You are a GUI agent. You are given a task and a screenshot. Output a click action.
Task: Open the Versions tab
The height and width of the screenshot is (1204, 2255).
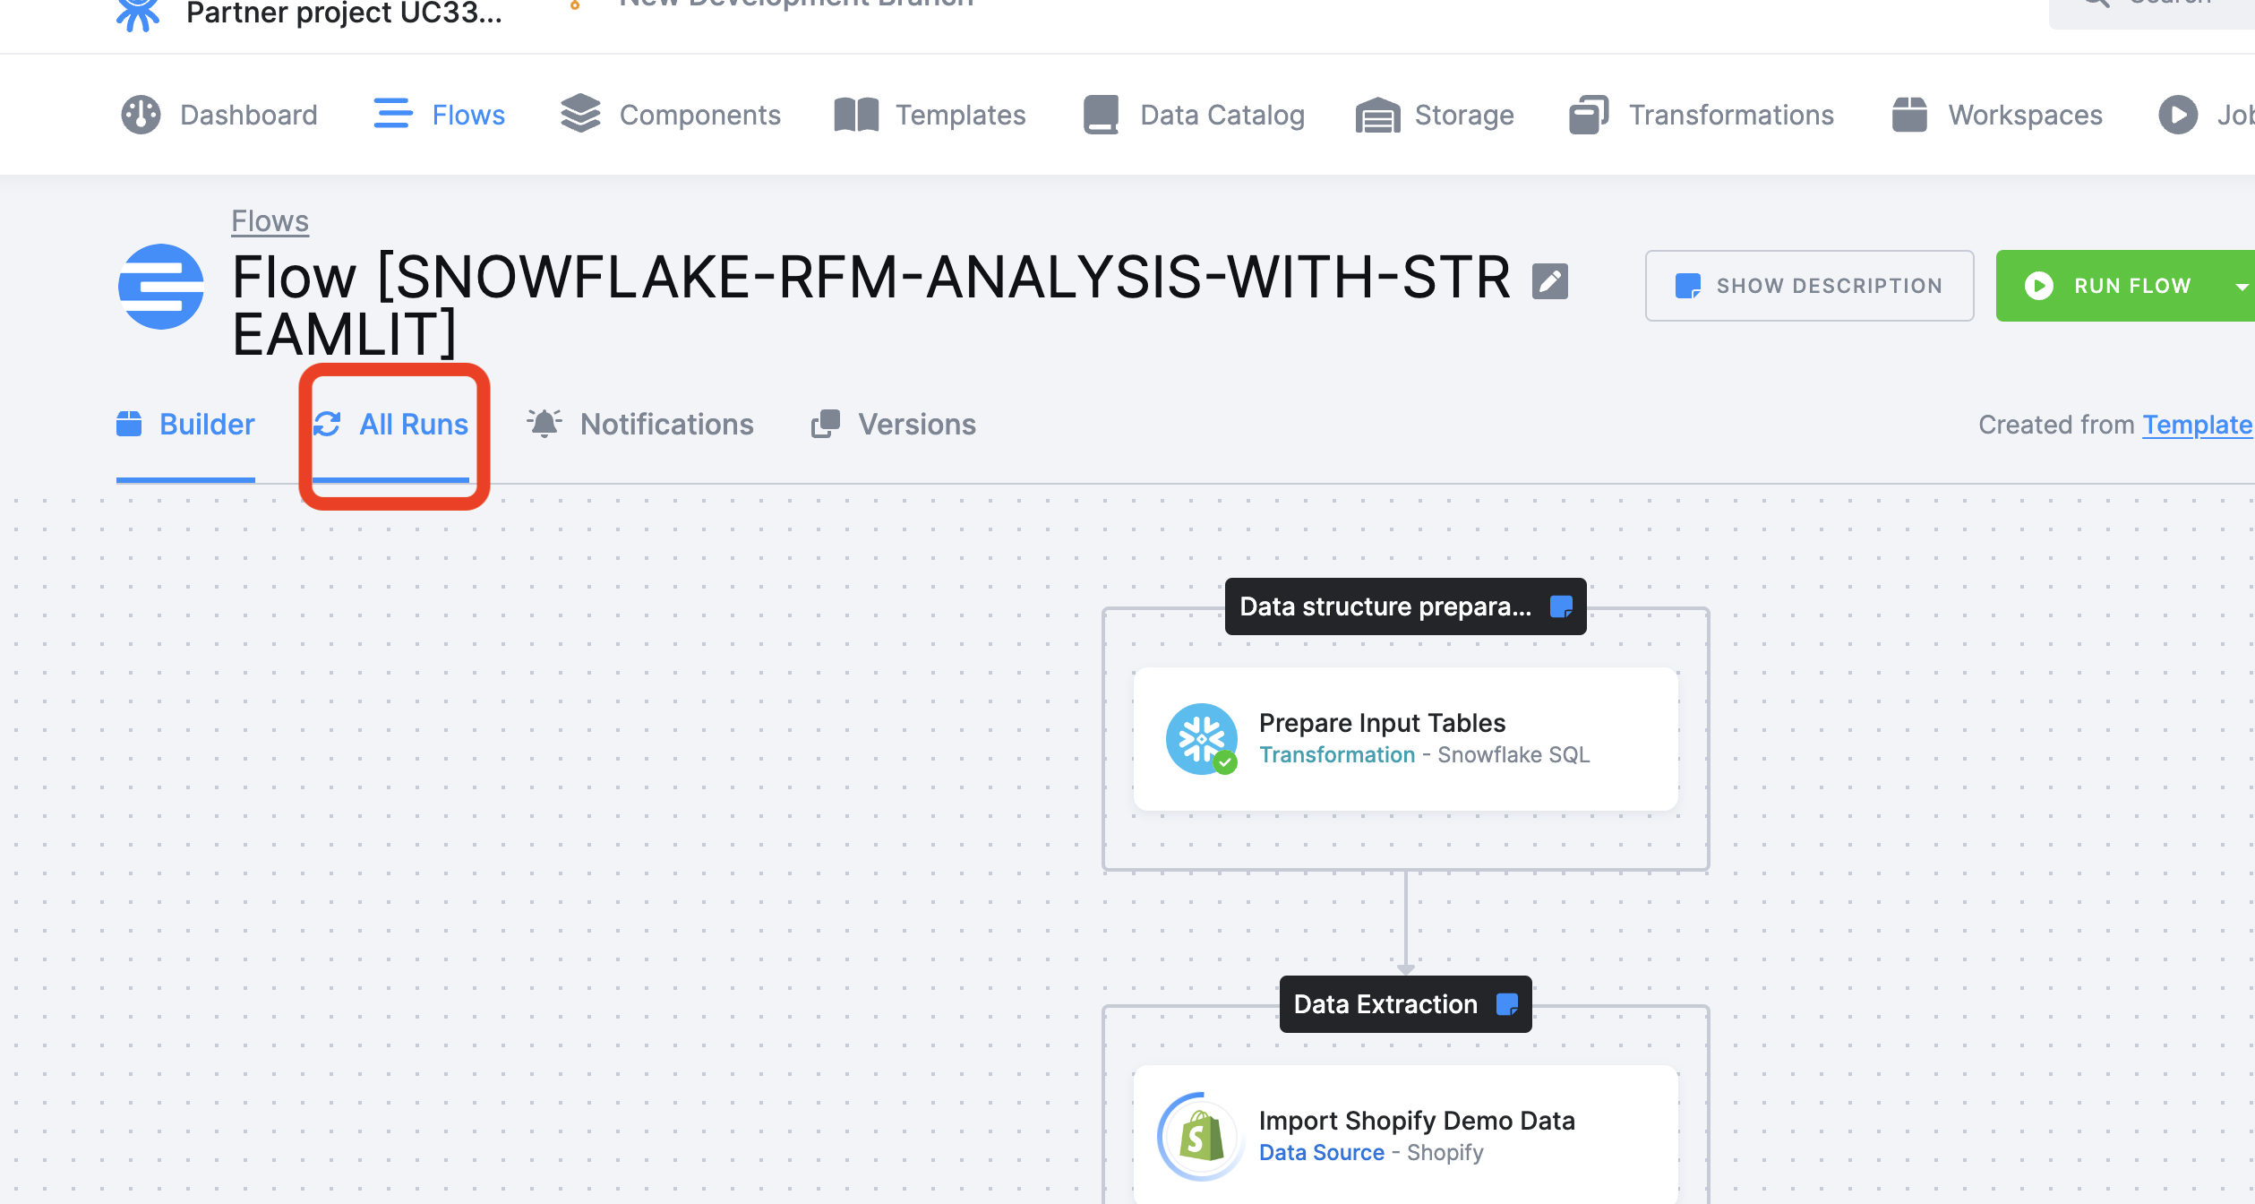(894, 425)
